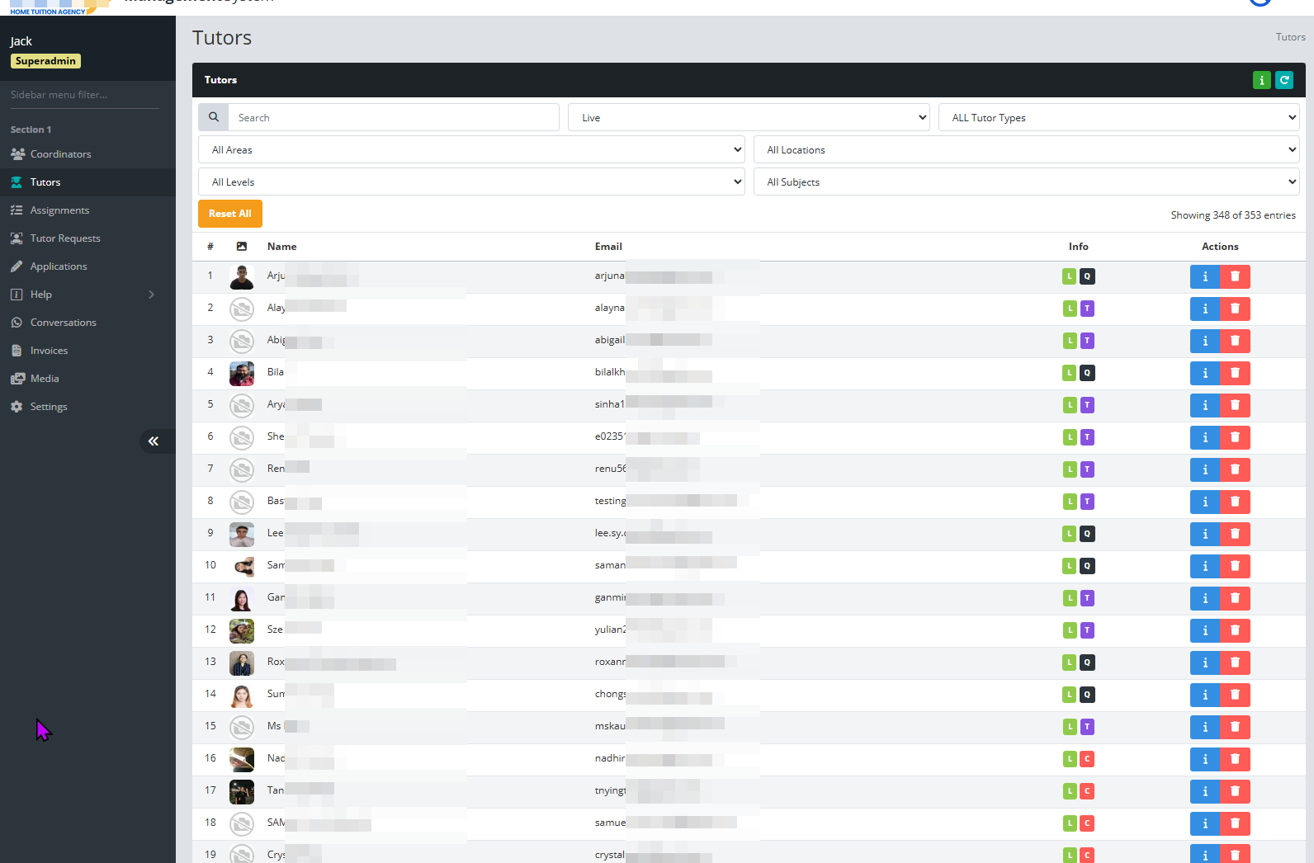Click the black Q badge in row 9
The height and width of the screenshot is (863, 1314).
pos(1087,534)
